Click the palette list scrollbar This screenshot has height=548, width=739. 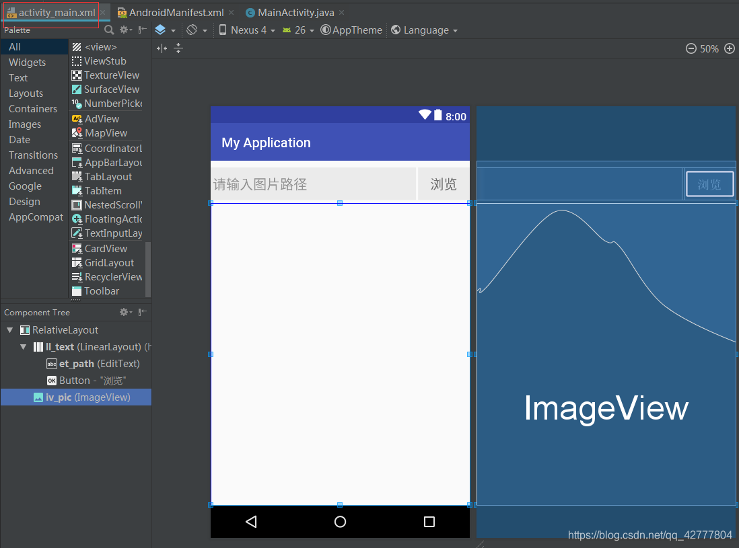(x=148, y=269)
